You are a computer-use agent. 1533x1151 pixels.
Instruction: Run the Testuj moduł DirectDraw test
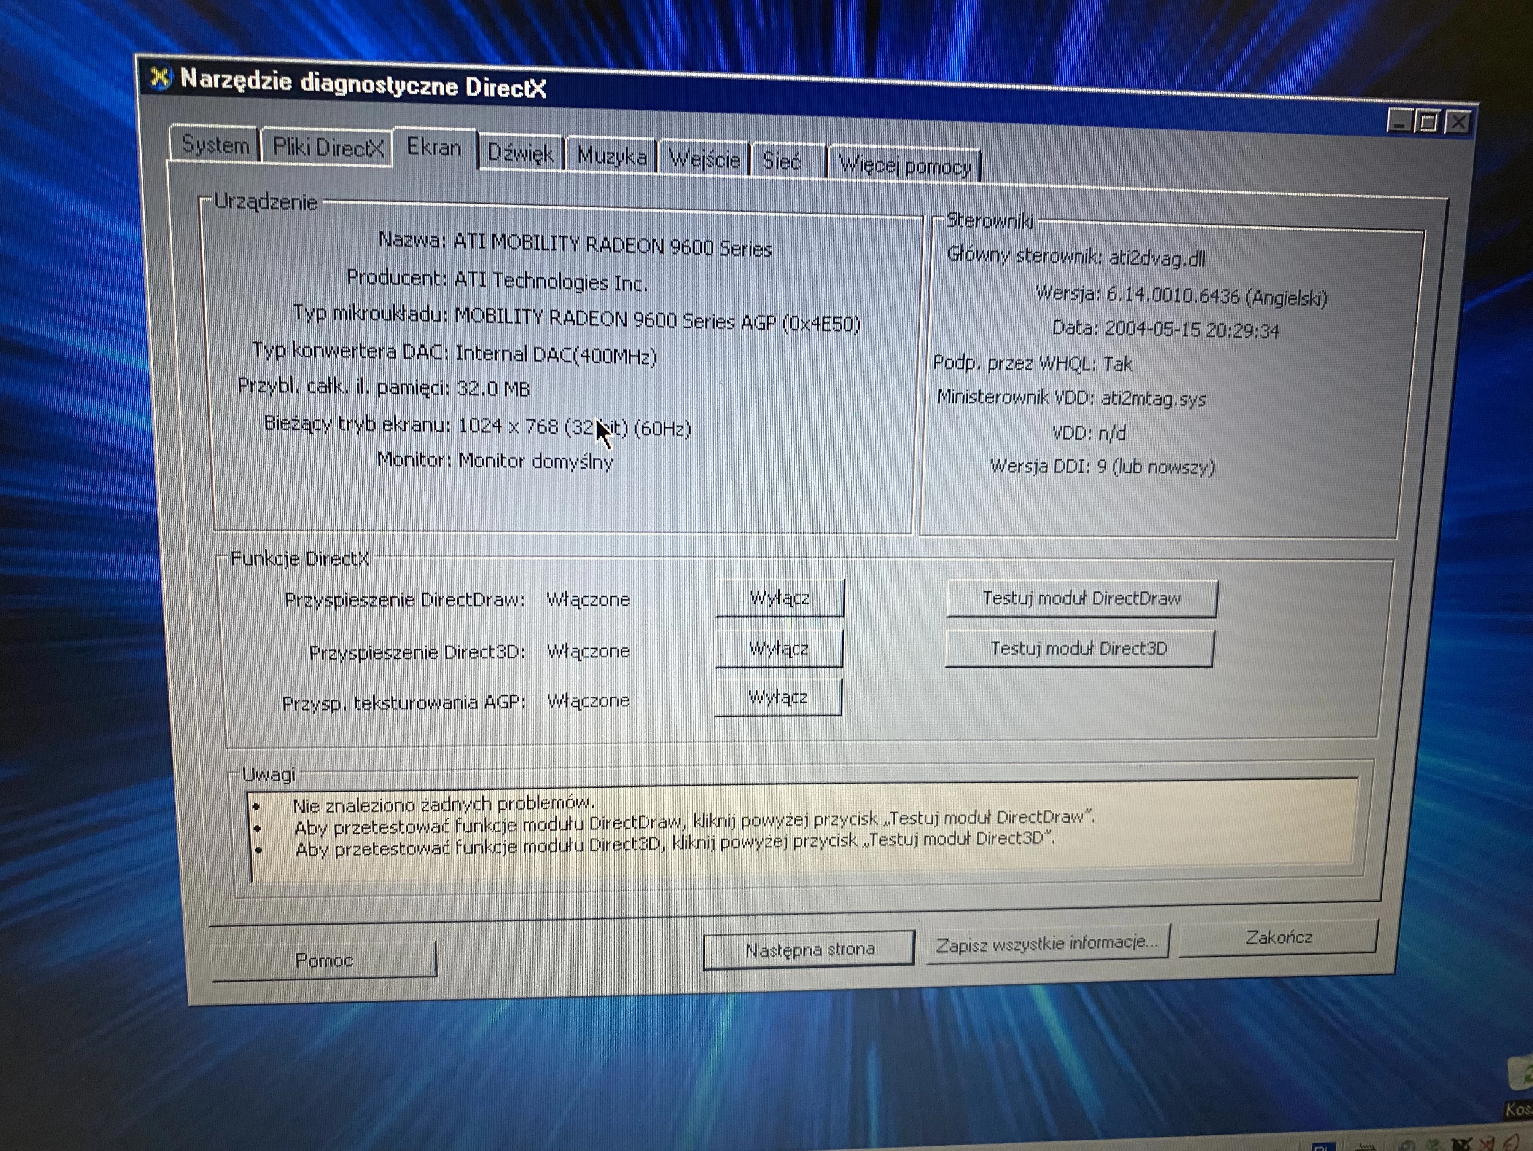(x=1082, y=598)
